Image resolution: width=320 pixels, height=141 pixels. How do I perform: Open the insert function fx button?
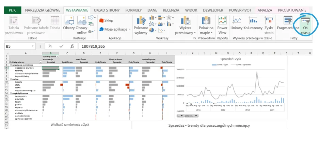point(72,47)
